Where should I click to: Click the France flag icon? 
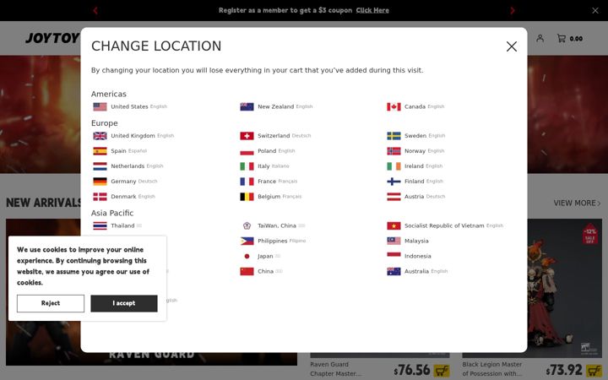(x=247, y=181)
